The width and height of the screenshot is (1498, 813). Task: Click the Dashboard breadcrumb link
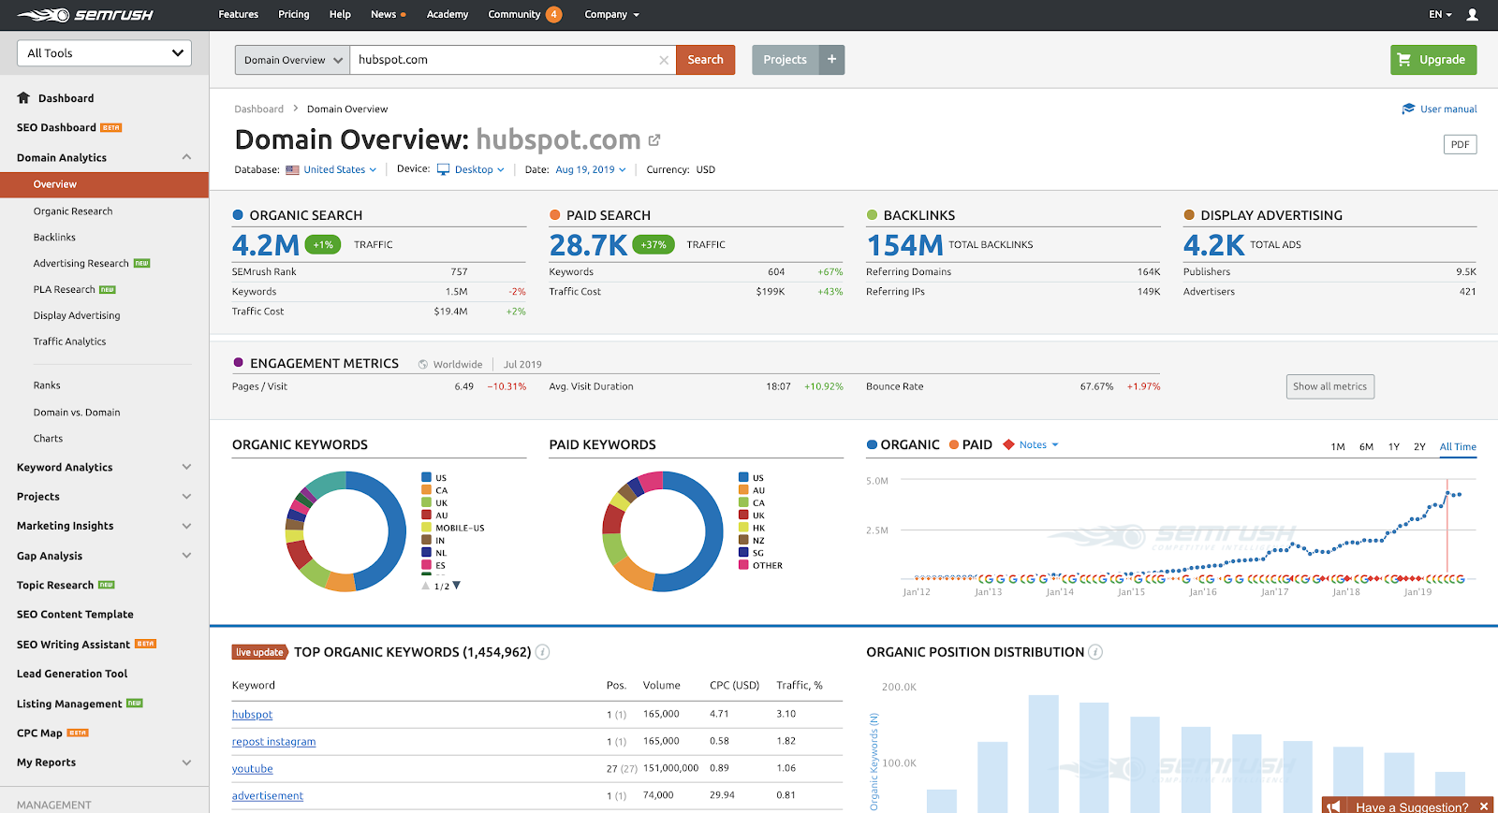pos(259,109)
